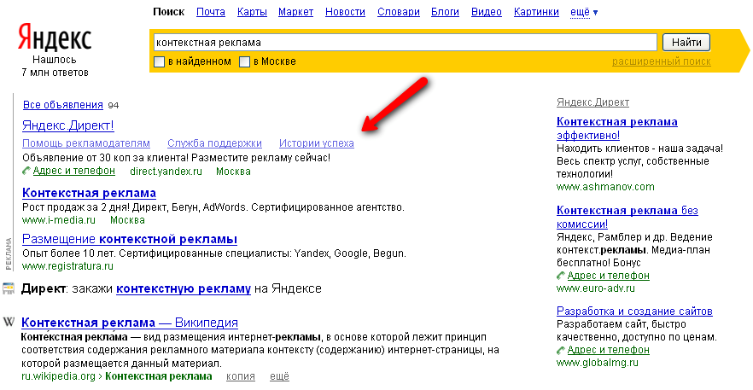Click the Direct icon left of 'Директ: закажи'

(9, 288)
